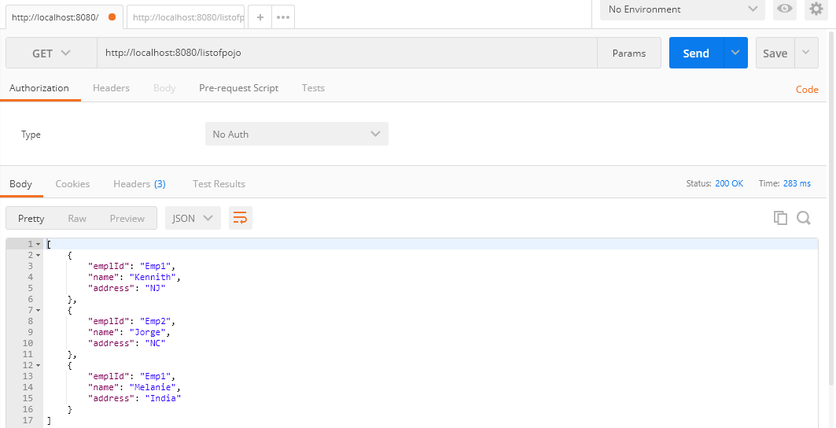Screen dimensions: 836x428
Task: Switch to first localhost:8080 request tab
Action: click(64, 17)
